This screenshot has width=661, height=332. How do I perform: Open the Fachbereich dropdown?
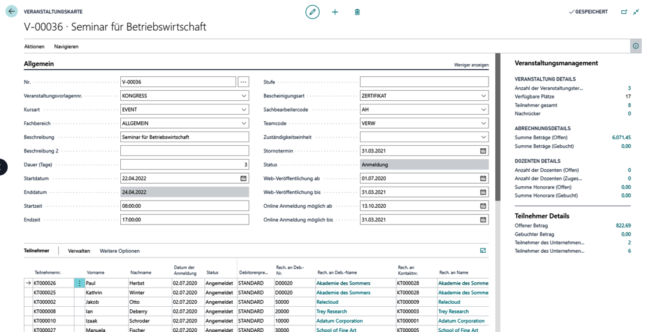(243, 124)
